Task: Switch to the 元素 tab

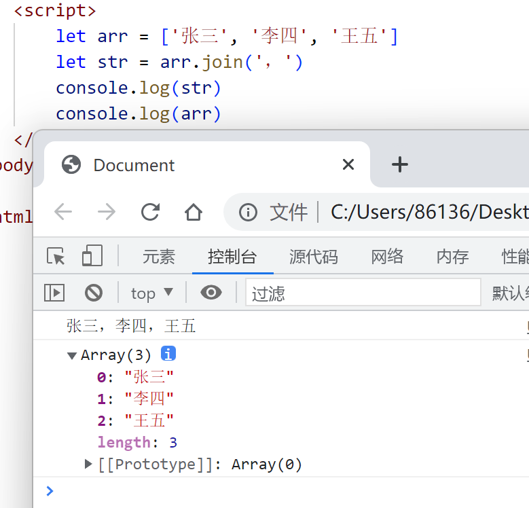Action: coord(159,257)
